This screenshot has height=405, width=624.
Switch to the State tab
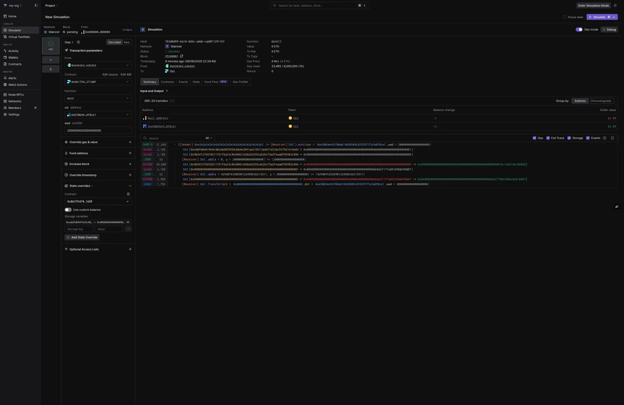pyautogui.click(x=196, y=82)
